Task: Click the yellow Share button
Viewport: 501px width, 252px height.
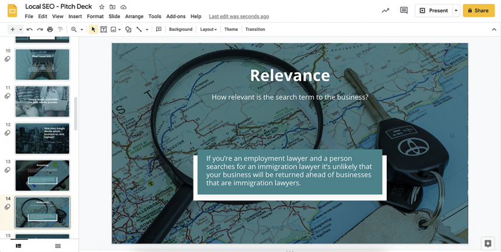Action: [479, 10]
